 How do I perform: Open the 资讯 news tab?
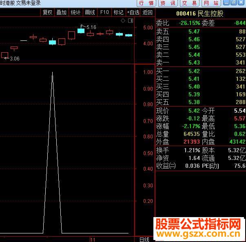(168, 3)
